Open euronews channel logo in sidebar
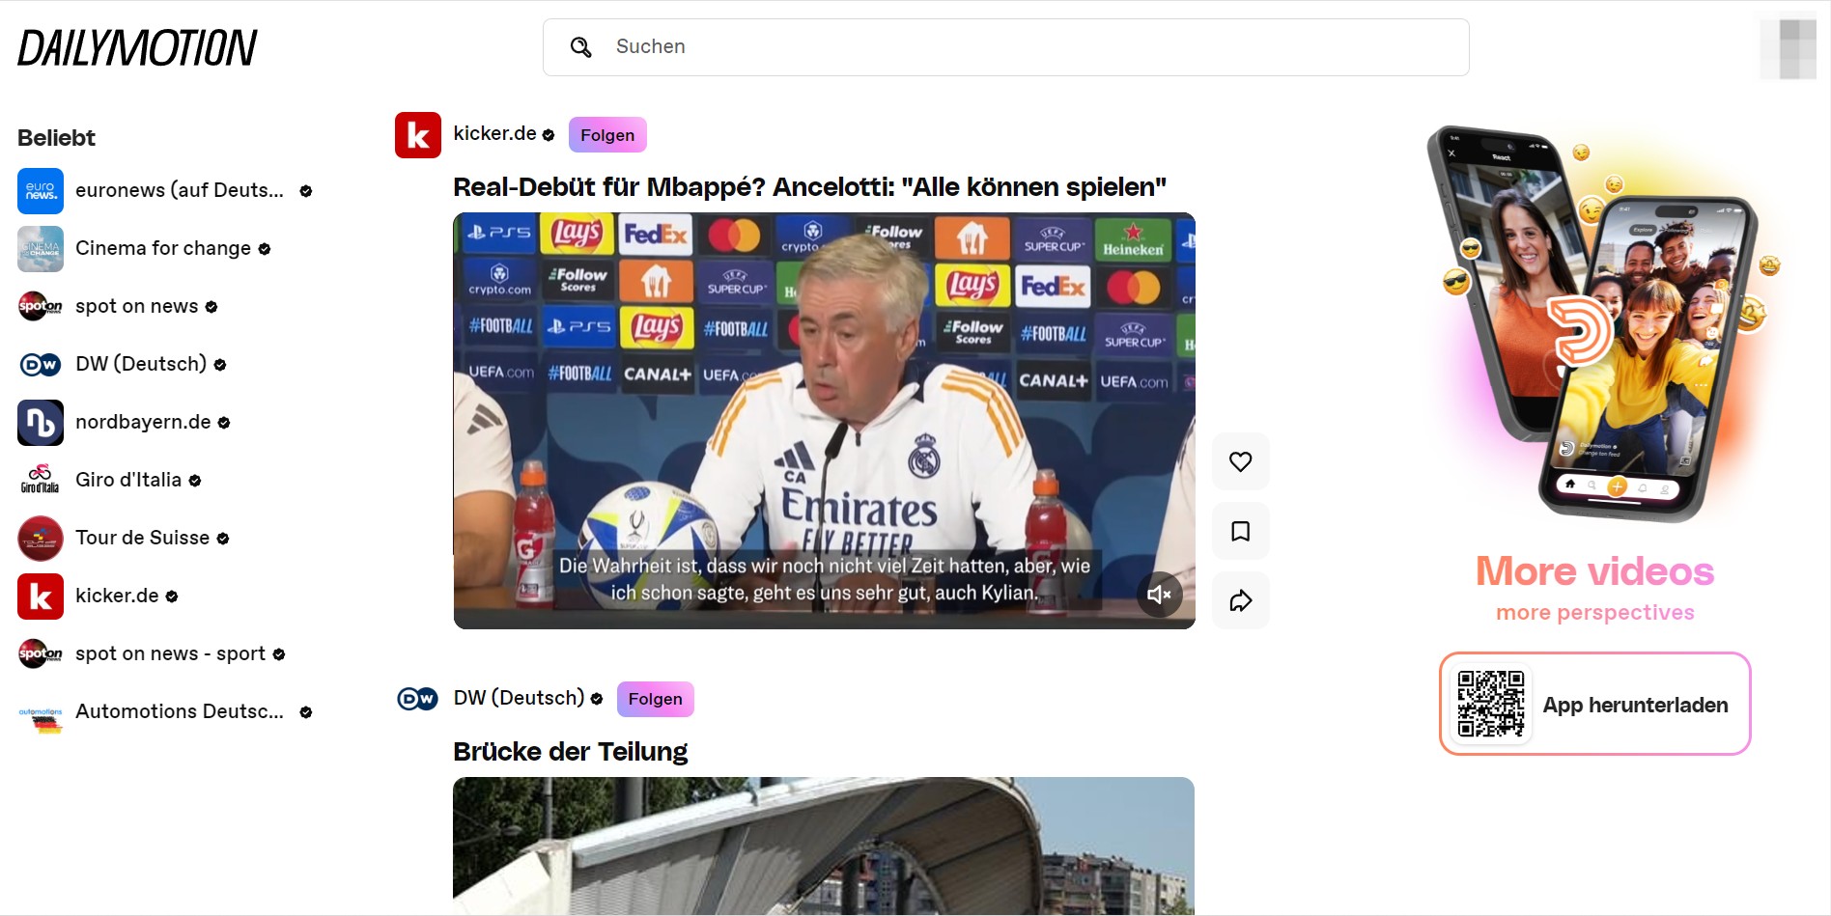This screenshot has height=916, width=1831. pos(41,191)
